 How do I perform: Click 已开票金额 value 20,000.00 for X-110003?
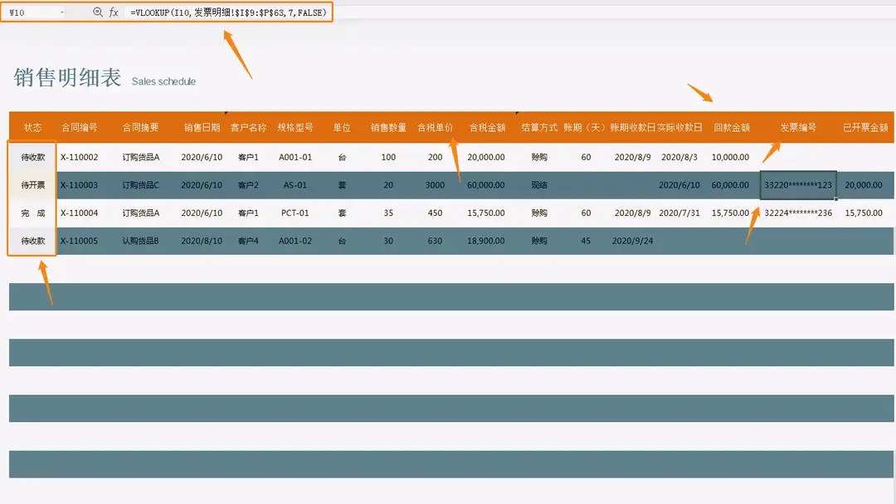coord(864,185)
